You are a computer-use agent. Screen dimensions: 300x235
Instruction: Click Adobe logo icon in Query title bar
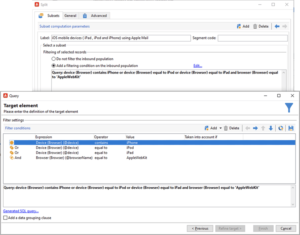point(6,96)
